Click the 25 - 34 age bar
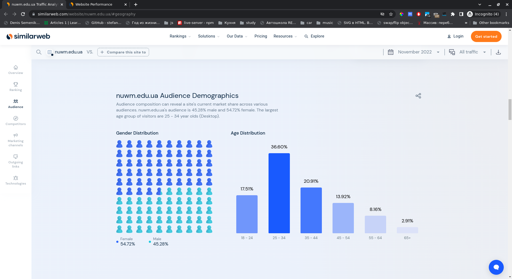 point(279,193)
